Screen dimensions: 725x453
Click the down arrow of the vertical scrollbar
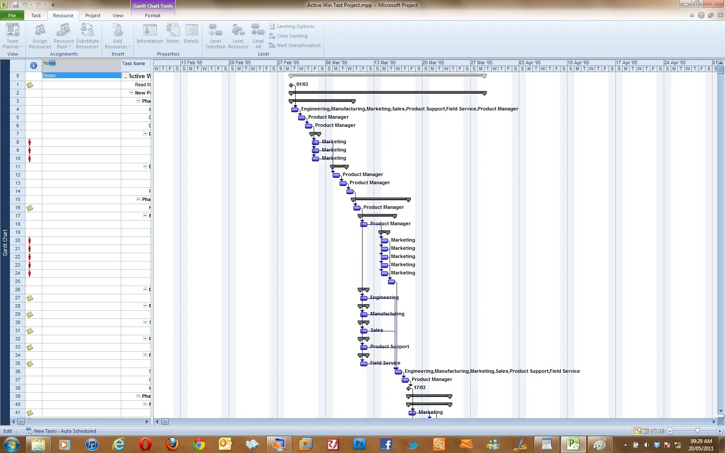pos(721,412)
